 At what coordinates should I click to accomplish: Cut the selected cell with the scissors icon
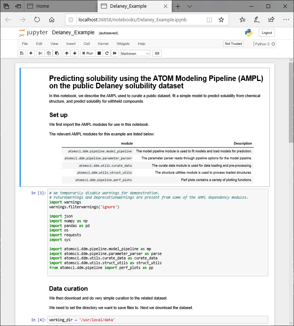click(x=40, y=53)
